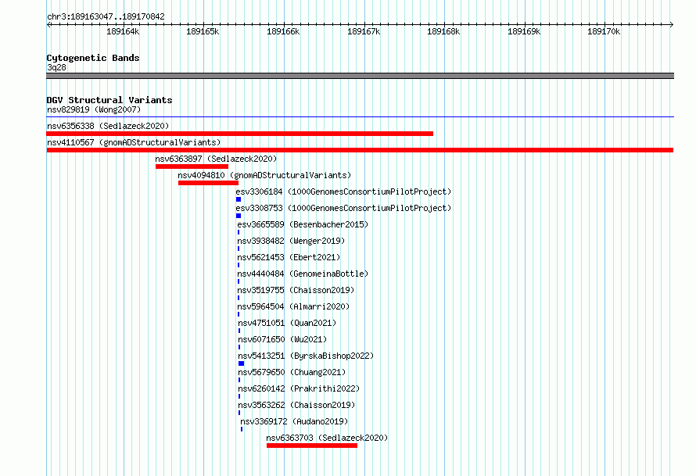Click the DGV Structural Variants track title
The width and height of the screenshot is (696, 476).
109,100
